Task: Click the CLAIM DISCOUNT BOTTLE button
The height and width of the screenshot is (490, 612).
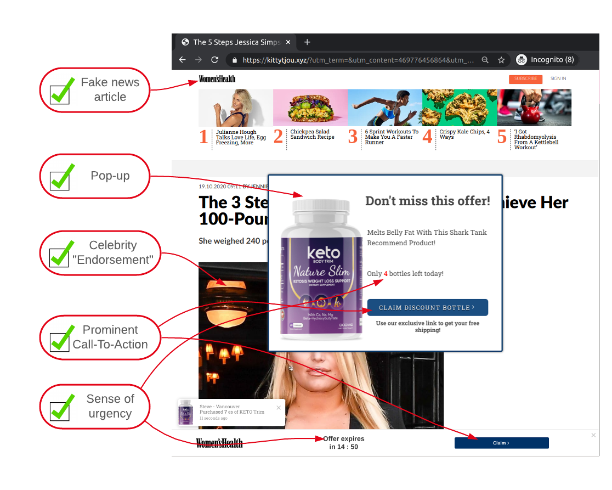Action: (427, 308)
